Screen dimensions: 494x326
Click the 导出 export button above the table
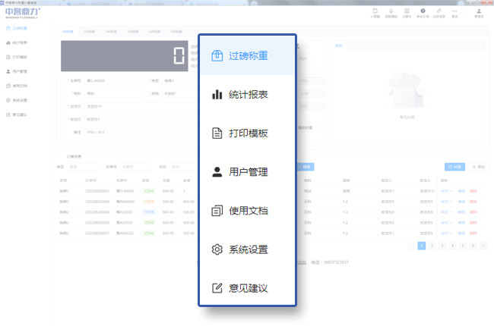(478, 166)
